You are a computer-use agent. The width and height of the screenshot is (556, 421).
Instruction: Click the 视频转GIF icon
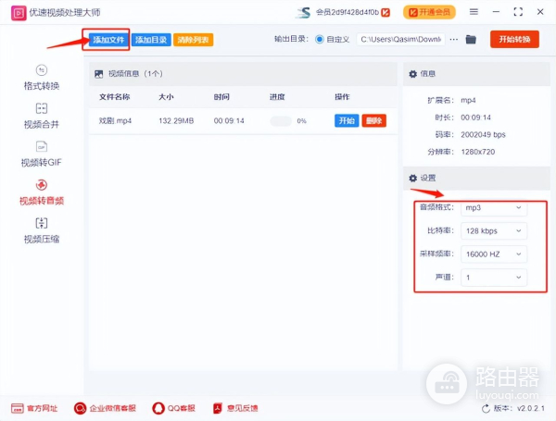coord(42,146)
